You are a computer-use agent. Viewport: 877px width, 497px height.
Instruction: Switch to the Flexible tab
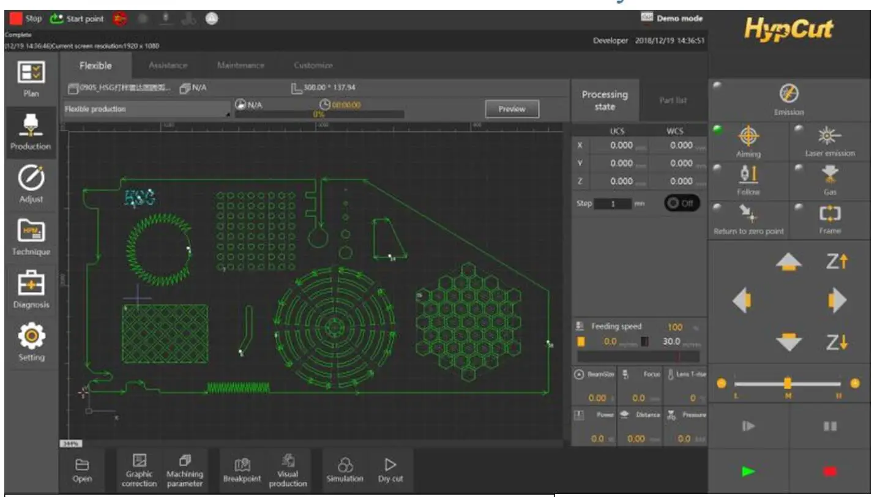95,65
